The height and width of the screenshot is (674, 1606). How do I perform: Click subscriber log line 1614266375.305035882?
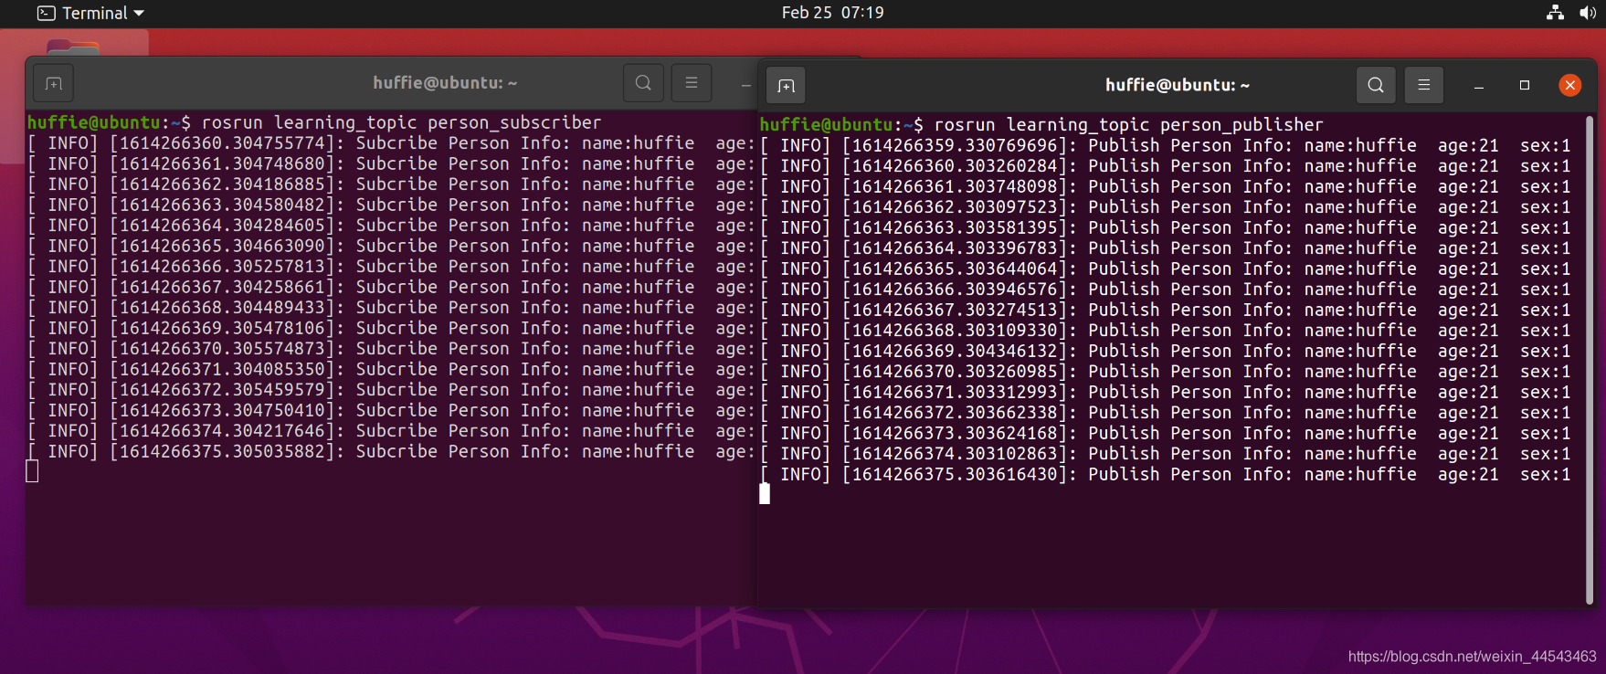click(x=391, y=451)
